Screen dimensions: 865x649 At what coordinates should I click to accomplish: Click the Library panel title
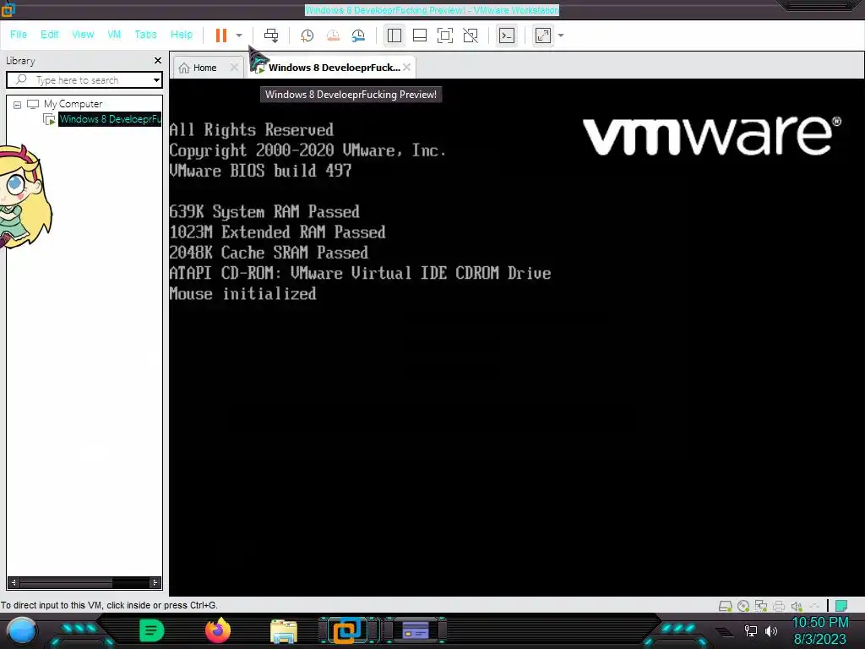click(21, 61)
